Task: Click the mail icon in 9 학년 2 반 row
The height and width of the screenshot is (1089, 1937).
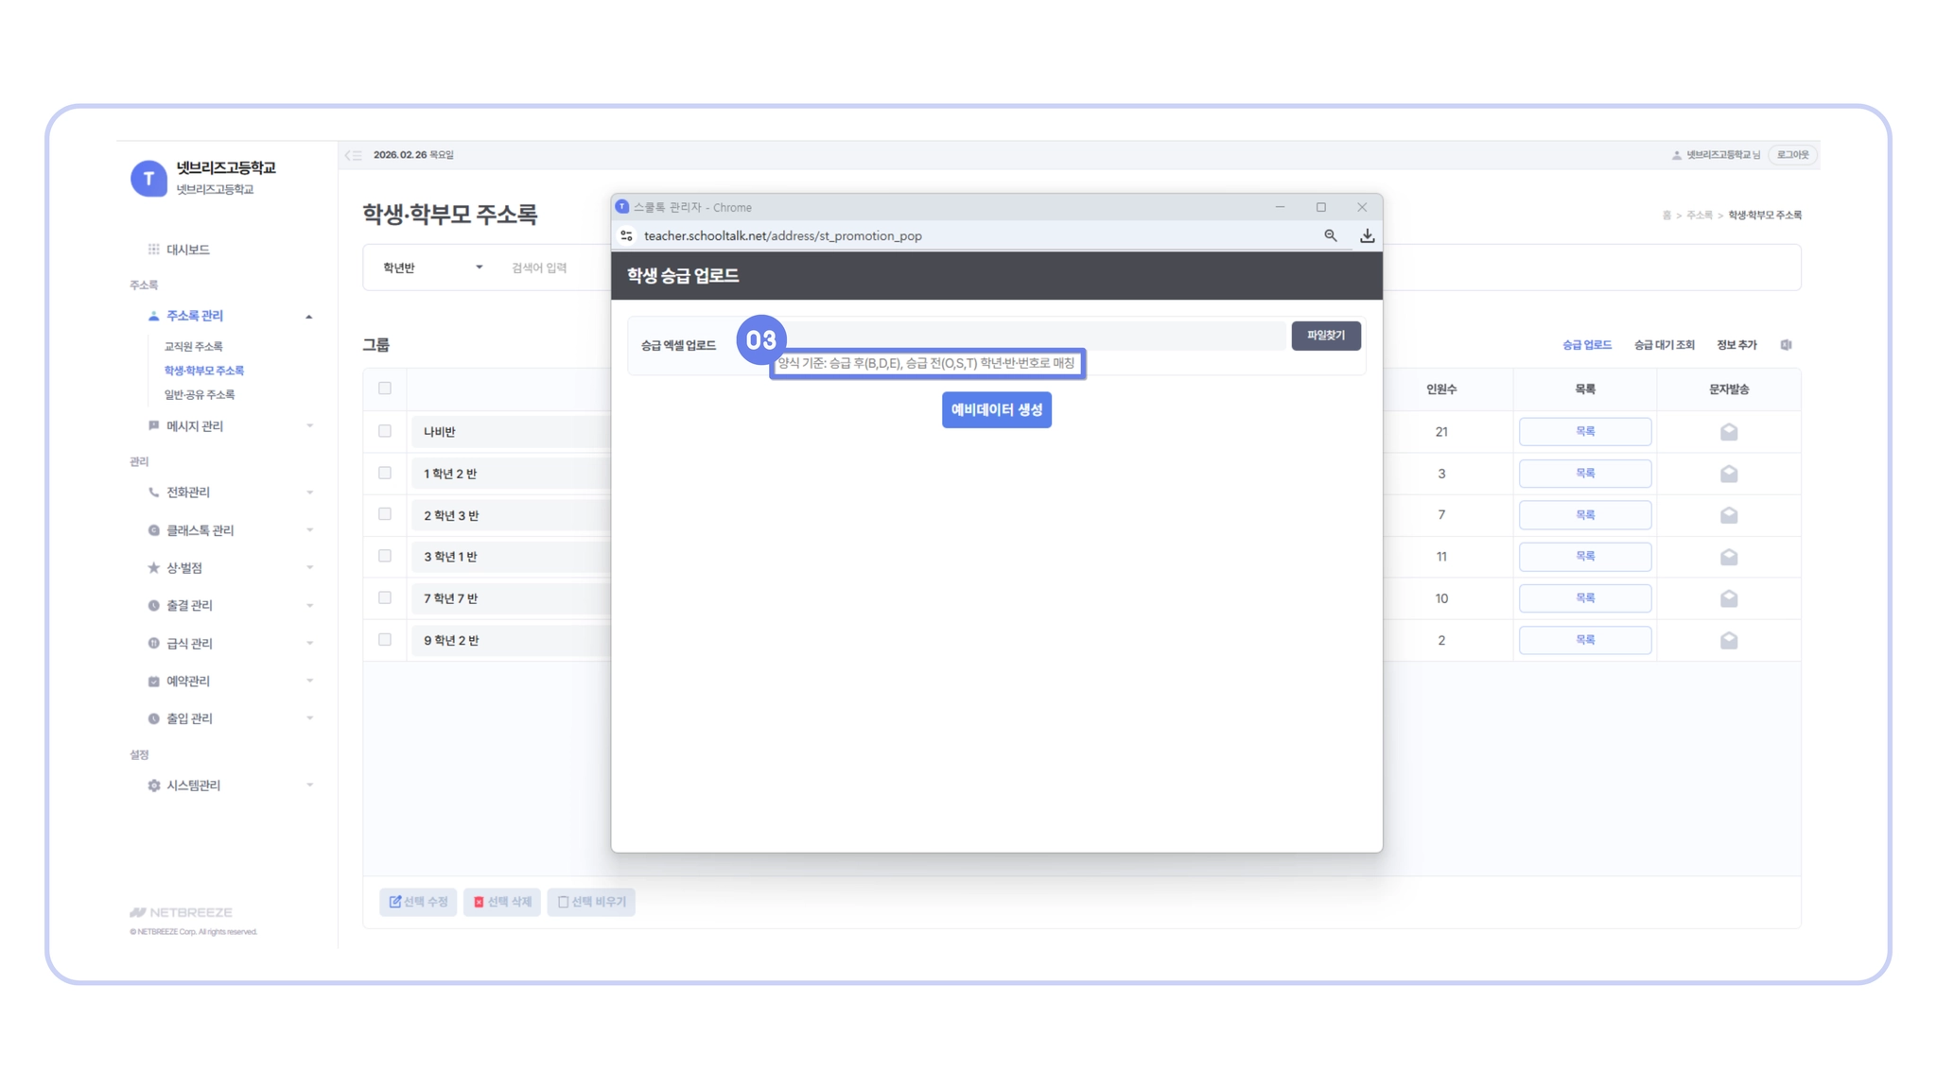Action: point(1728,640)
